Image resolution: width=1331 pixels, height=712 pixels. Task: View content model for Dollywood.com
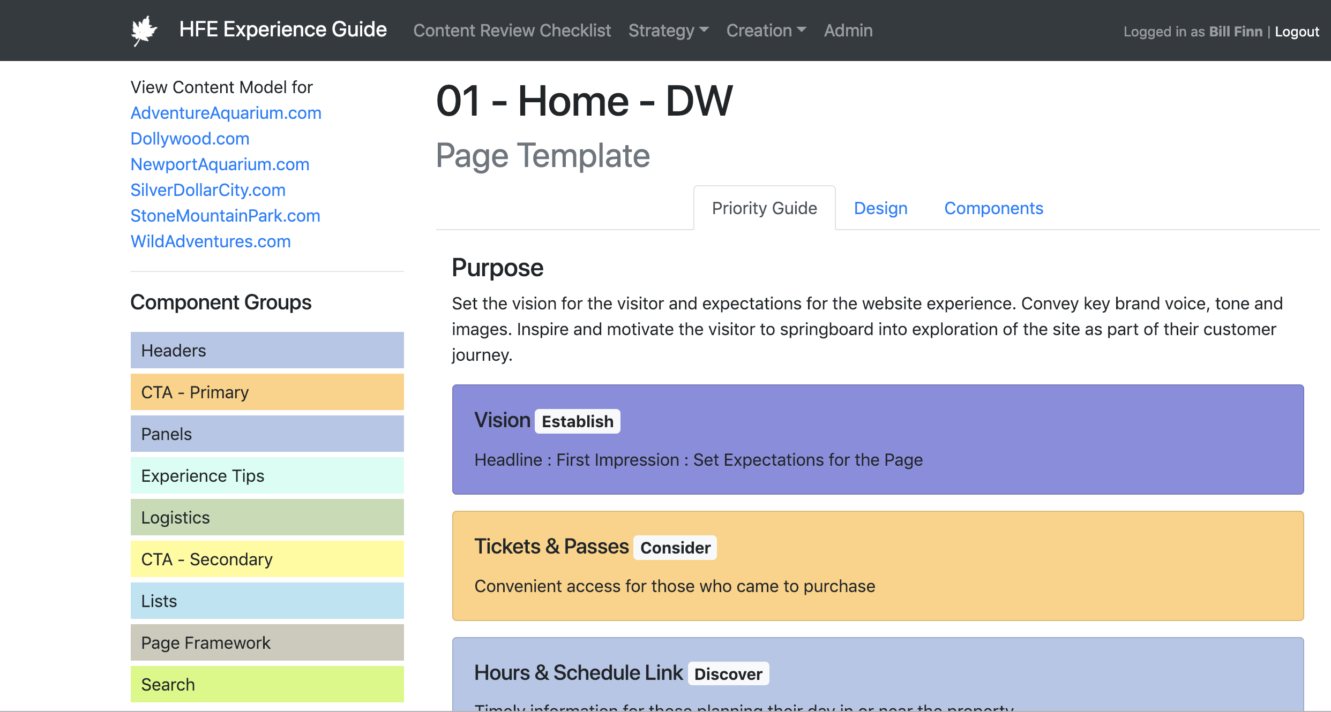click(x=190, y=139)
